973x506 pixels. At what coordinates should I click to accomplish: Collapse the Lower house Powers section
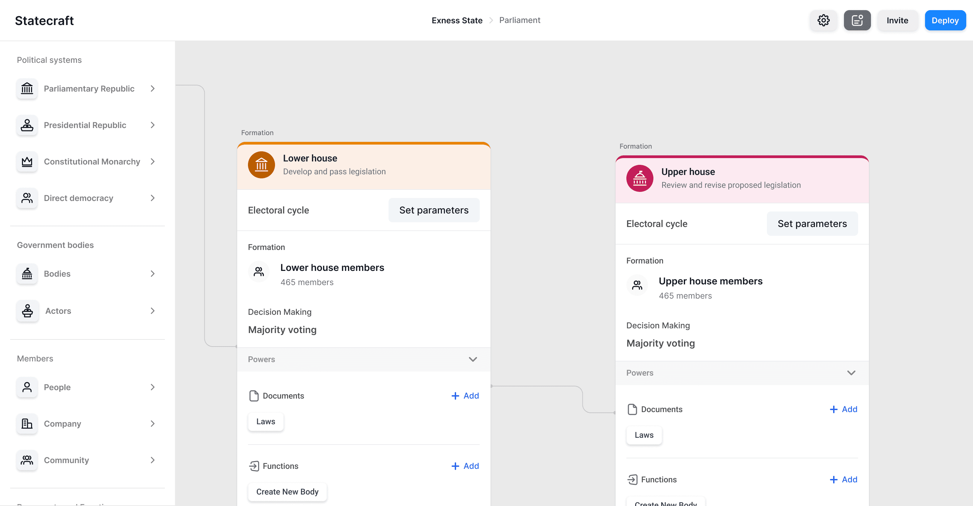[473, 359]
